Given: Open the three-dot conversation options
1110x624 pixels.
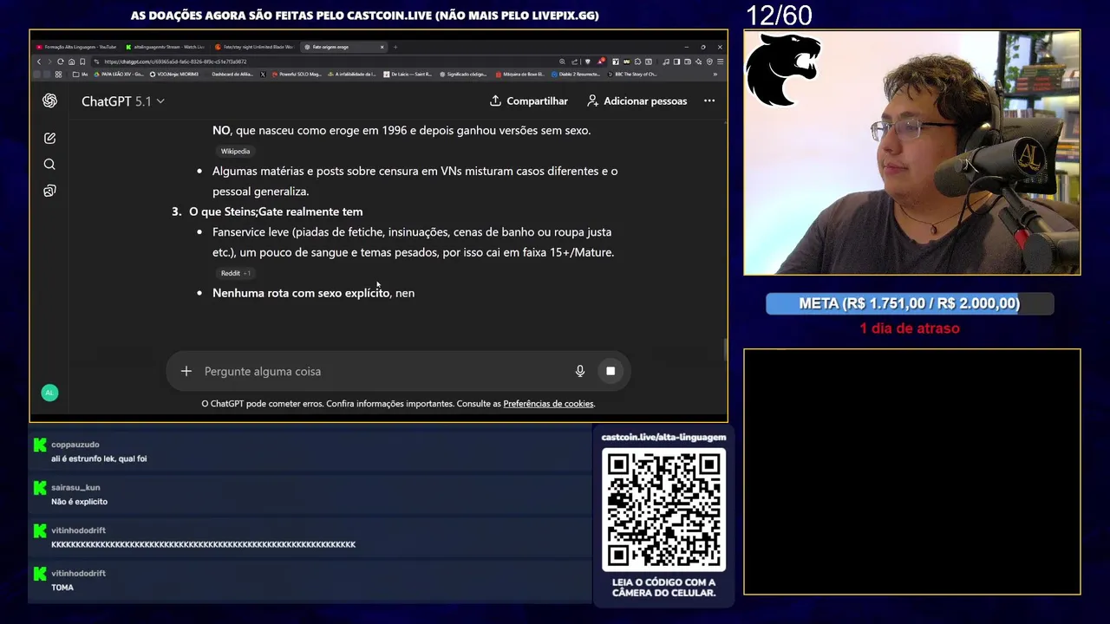Looking at the screenshot, I should pyautogui.click(x=709, y=101).
